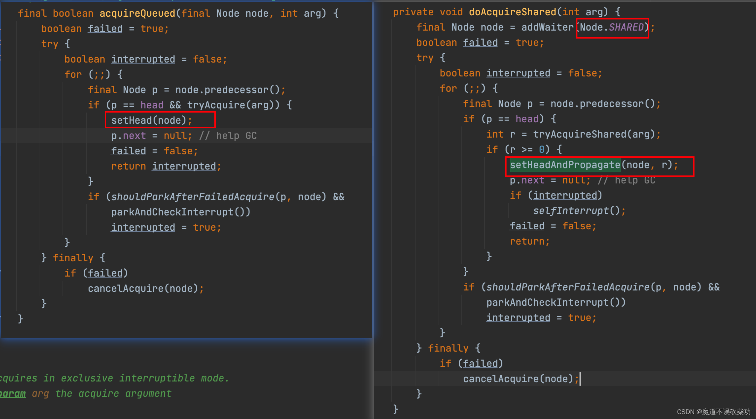The height and width of the screenshot is (419, 756).
Task: Click the 'int r' variable declaration
Action: point(501,134)
